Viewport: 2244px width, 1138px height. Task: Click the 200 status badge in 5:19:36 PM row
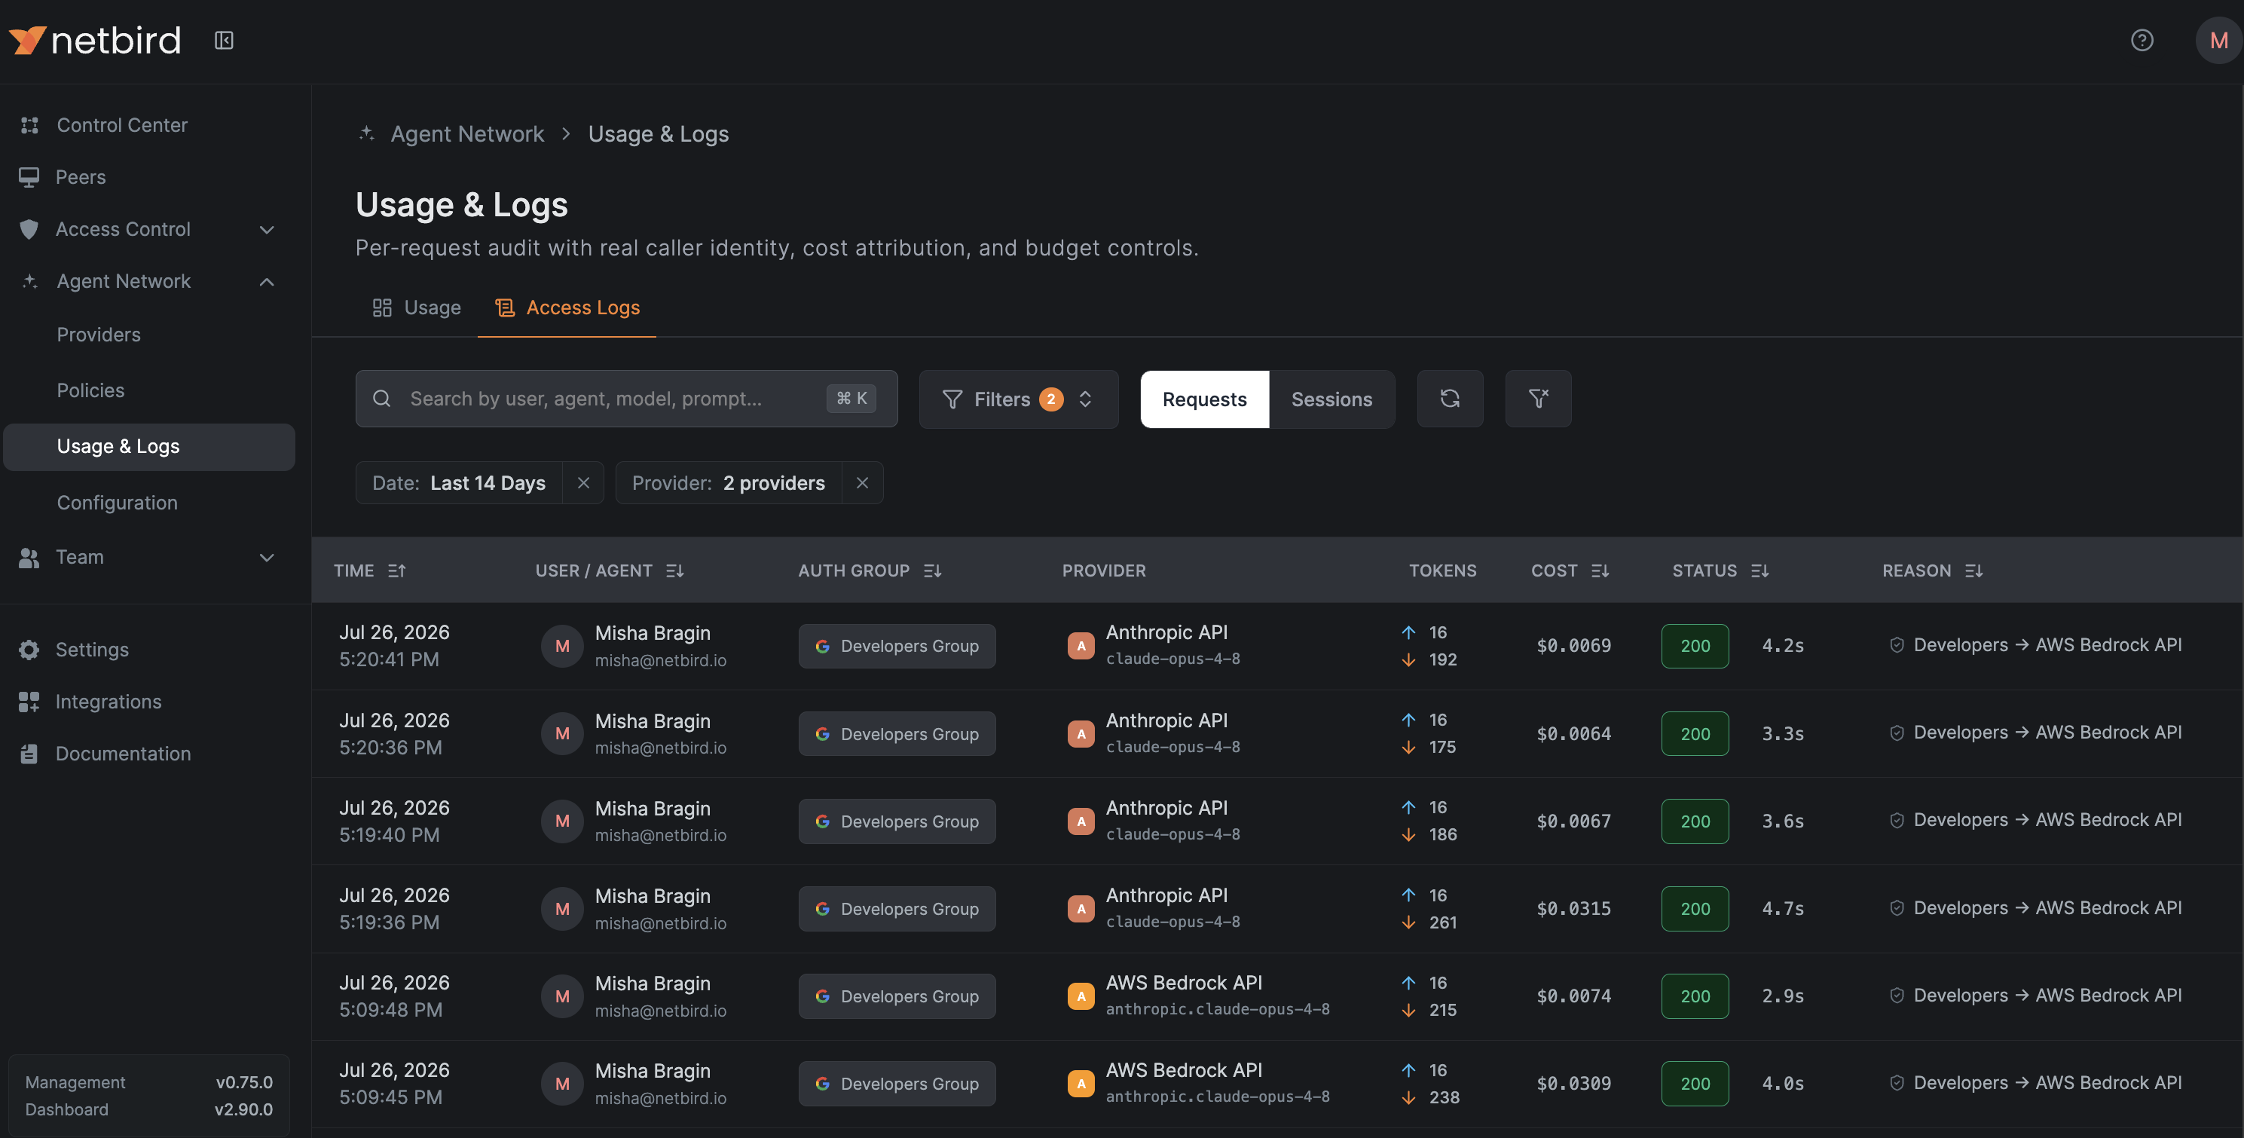tap(1695, 908)
